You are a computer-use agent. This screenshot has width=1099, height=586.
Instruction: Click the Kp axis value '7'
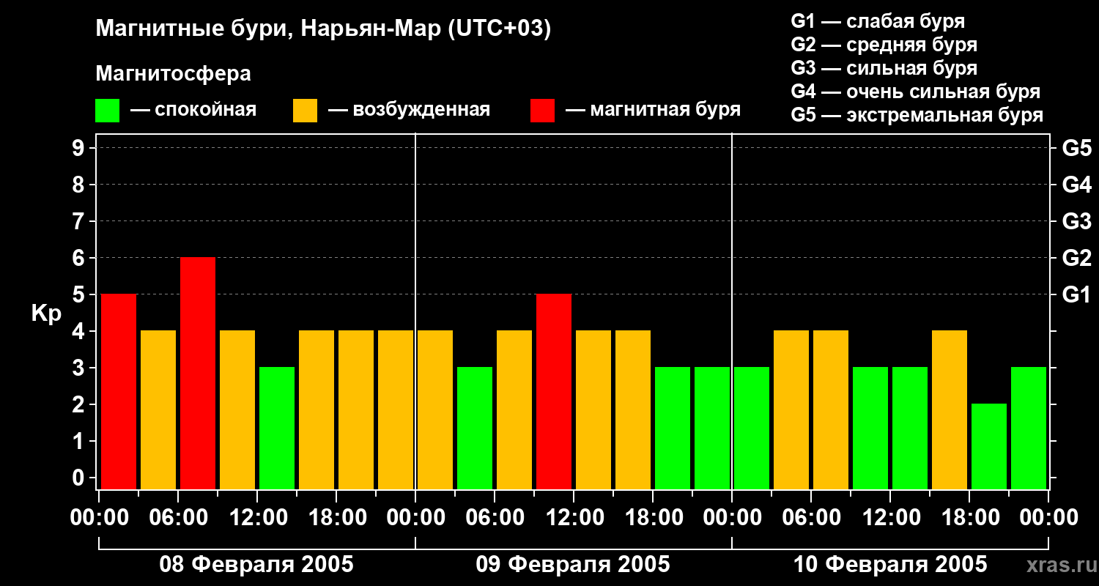tap(79, 221)
